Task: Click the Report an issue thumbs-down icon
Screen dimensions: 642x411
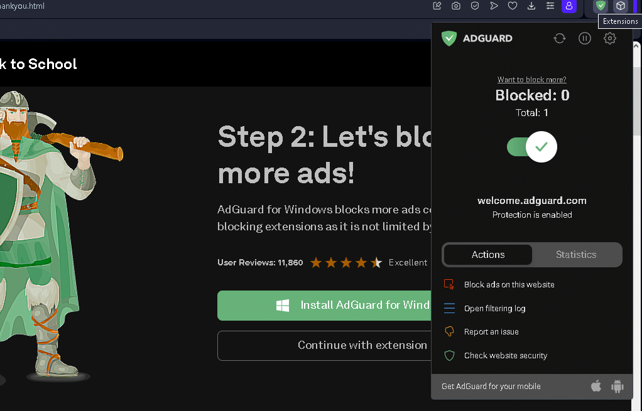Action: pos(449,331)
